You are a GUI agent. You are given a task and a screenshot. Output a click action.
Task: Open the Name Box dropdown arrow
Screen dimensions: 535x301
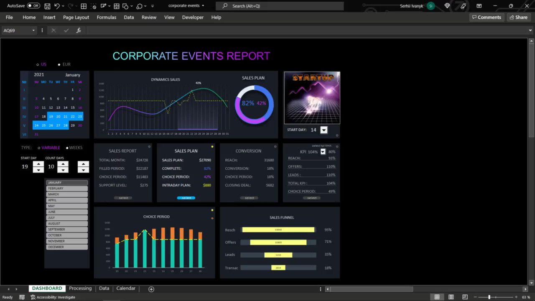pyautogui.click(x=33, y=31)
